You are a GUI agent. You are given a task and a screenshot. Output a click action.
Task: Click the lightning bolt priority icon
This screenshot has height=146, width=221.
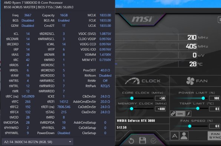click(188, 114)
